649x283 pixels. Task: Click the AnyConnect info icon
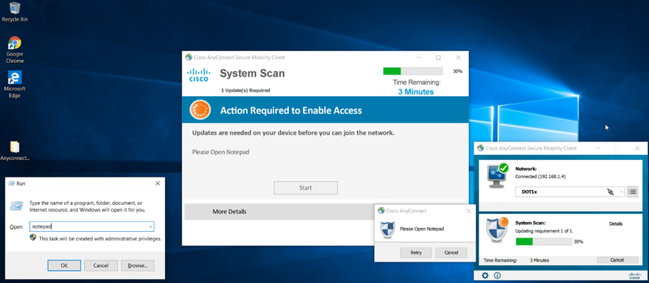pyautogui.click(x=496, y=275)
